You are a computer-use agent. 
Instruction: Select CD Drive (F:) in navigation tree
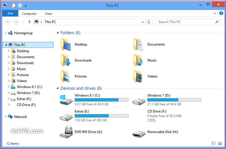[x=26, y=105]
